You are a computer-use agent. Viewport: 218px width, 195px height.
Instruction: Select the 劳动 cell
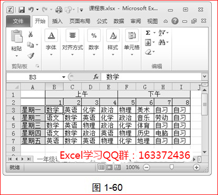point(163,118)
